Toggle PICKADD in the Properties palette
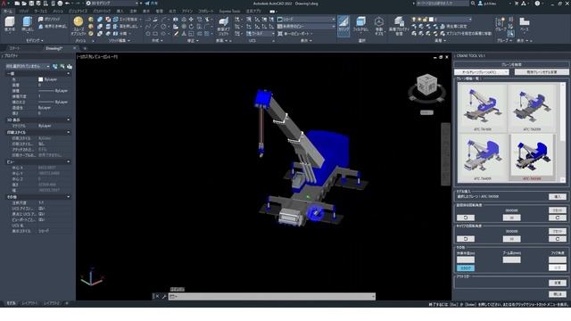Image resolution: width=571 pixels, height=321 pixels. click(55, 67)
